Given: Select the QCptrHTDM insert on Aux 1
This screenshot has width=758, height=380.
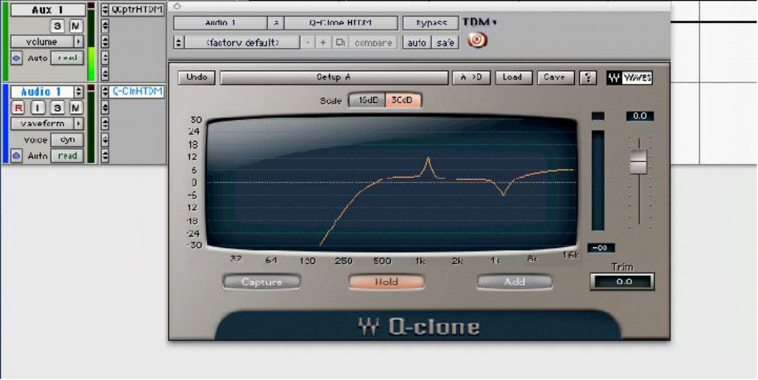Looking at the screenshot, I should tap(137, 10).
